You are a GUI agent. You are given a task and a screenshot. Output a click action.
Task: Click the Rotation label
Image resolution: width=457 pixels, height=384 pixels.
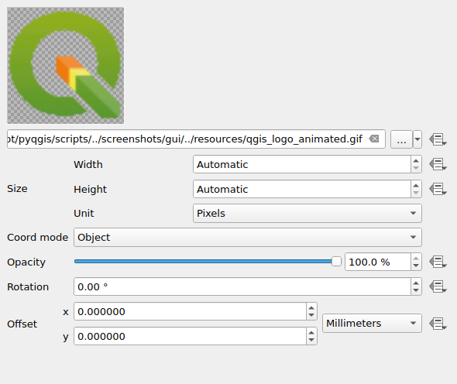coord(28,287)
